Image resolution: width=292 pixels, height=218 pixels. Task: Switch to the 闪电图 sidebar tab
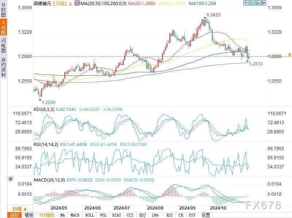click(x=3, y=45)
